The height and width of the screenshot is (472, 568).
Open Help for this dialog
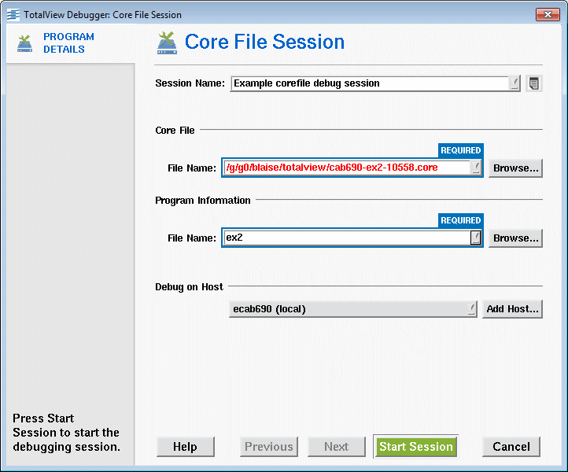pos(185,447)
